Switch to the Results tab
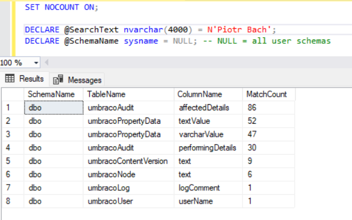This screenshot has height=220, width=352. pyautogui.click(x=24, y=79)
